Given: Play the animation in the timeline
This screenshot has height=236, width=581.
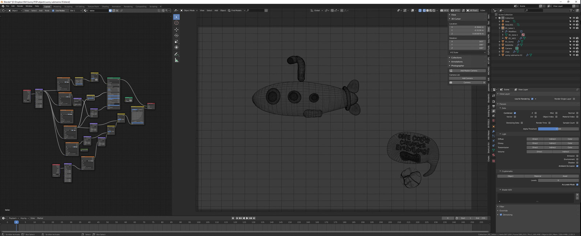Looking at the screenshot, I should (247, 218).
